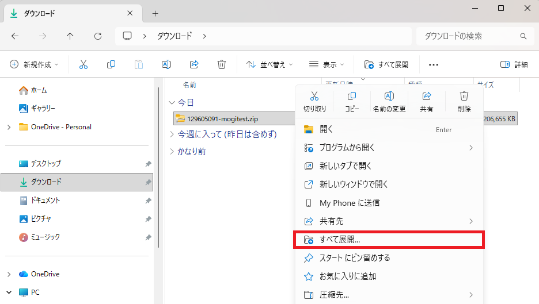
Task: Refresh the ダウンロード folder view
Action: pos(98,36)
